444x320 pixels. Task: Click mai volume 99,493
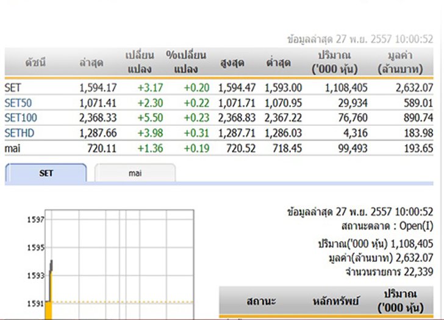tap(353, 148)
